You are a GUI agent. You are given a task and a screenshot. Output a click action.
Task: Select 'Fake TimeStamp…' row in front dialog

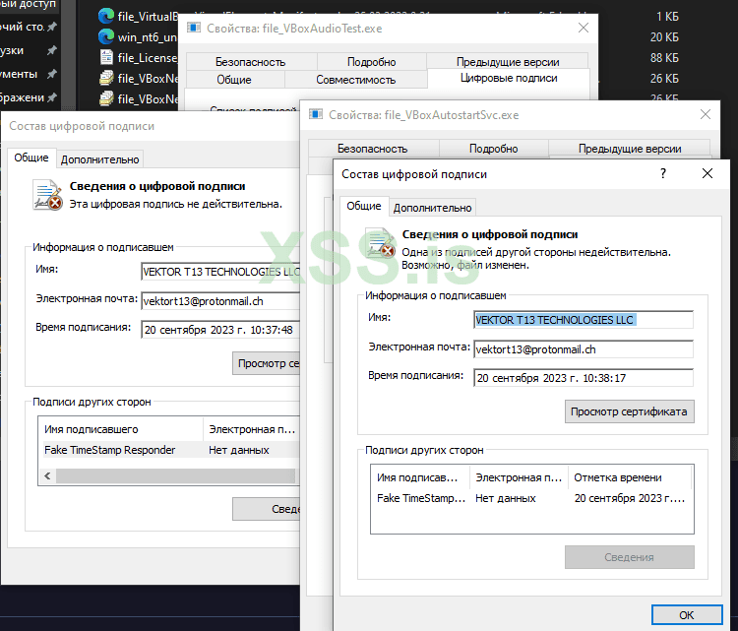point(531,498)
